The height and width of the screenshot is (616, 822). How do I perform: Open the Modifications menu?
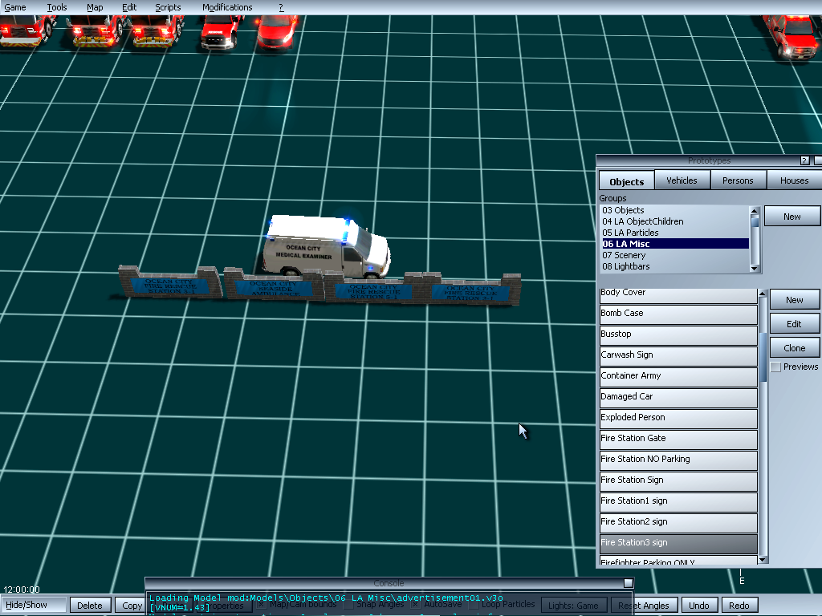pyautogui.click(x=227, y=7)
